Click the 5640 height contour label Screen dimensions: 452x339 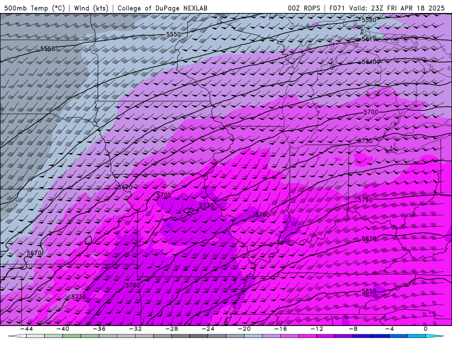369,62
